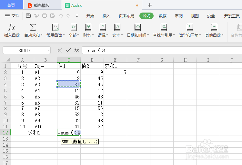Viewport: 242px width, 165px height.
Task: Add a new tab with plus icon
Action: pos(149,5)
